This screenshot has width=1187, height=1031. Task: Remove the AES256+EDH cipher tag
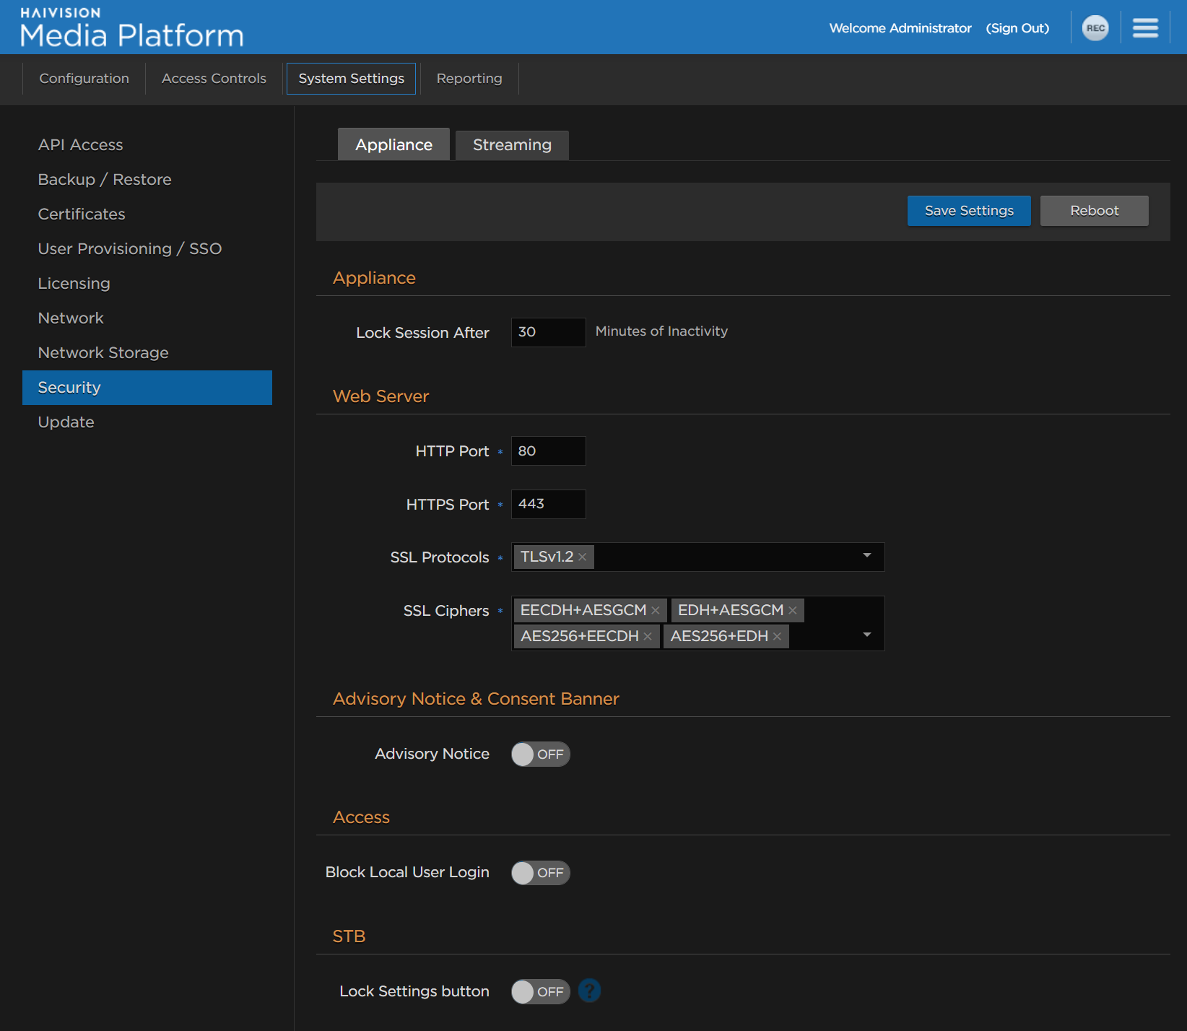click(777, 637)
